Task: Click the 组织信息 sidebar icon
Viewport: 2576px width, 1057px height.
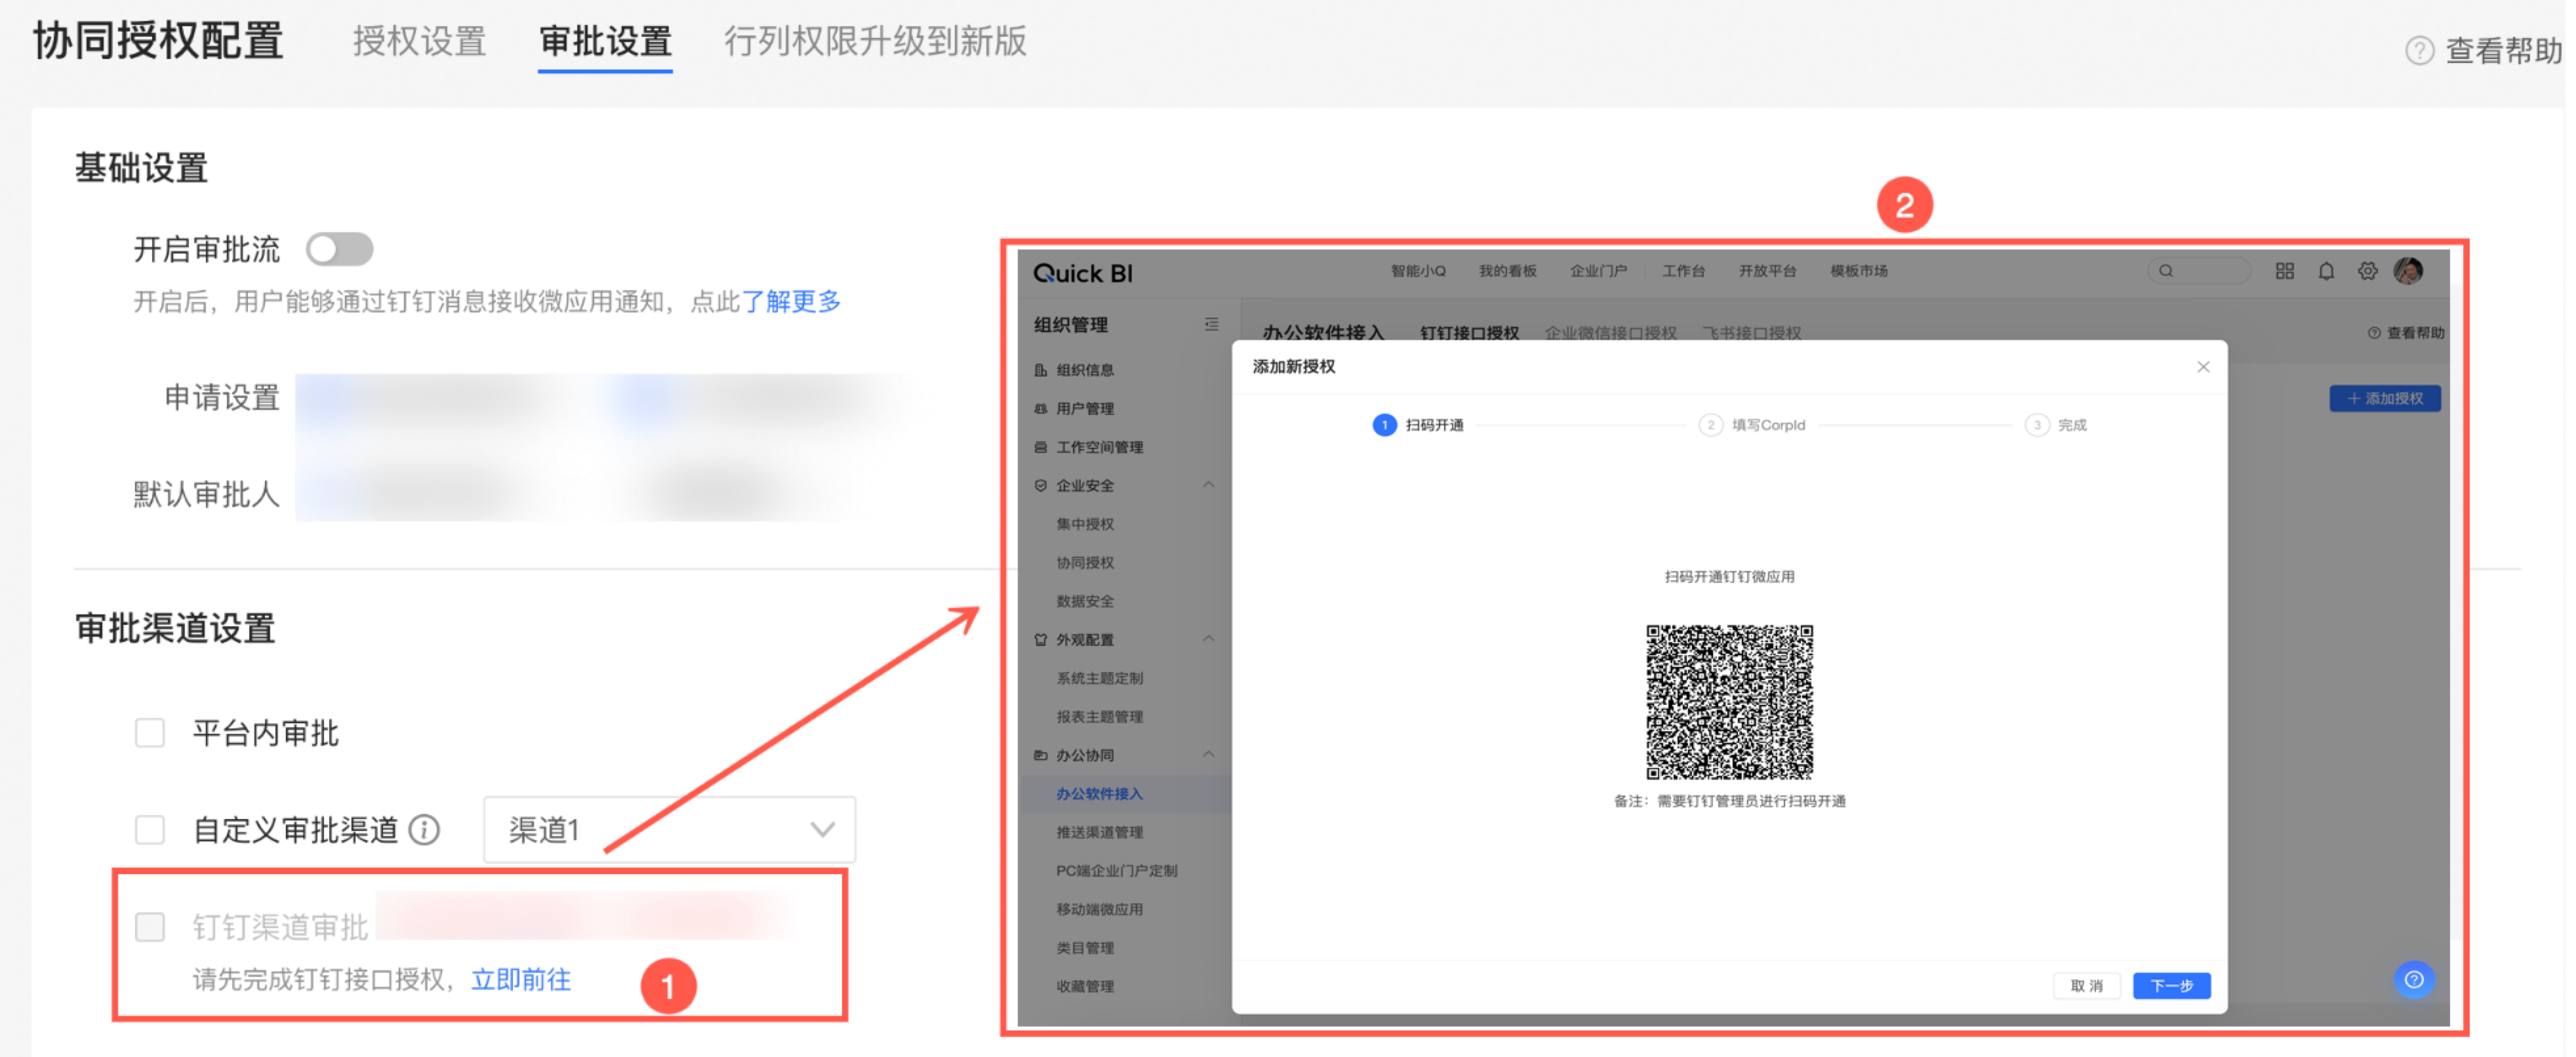Action: click(x=1041, y=370)
